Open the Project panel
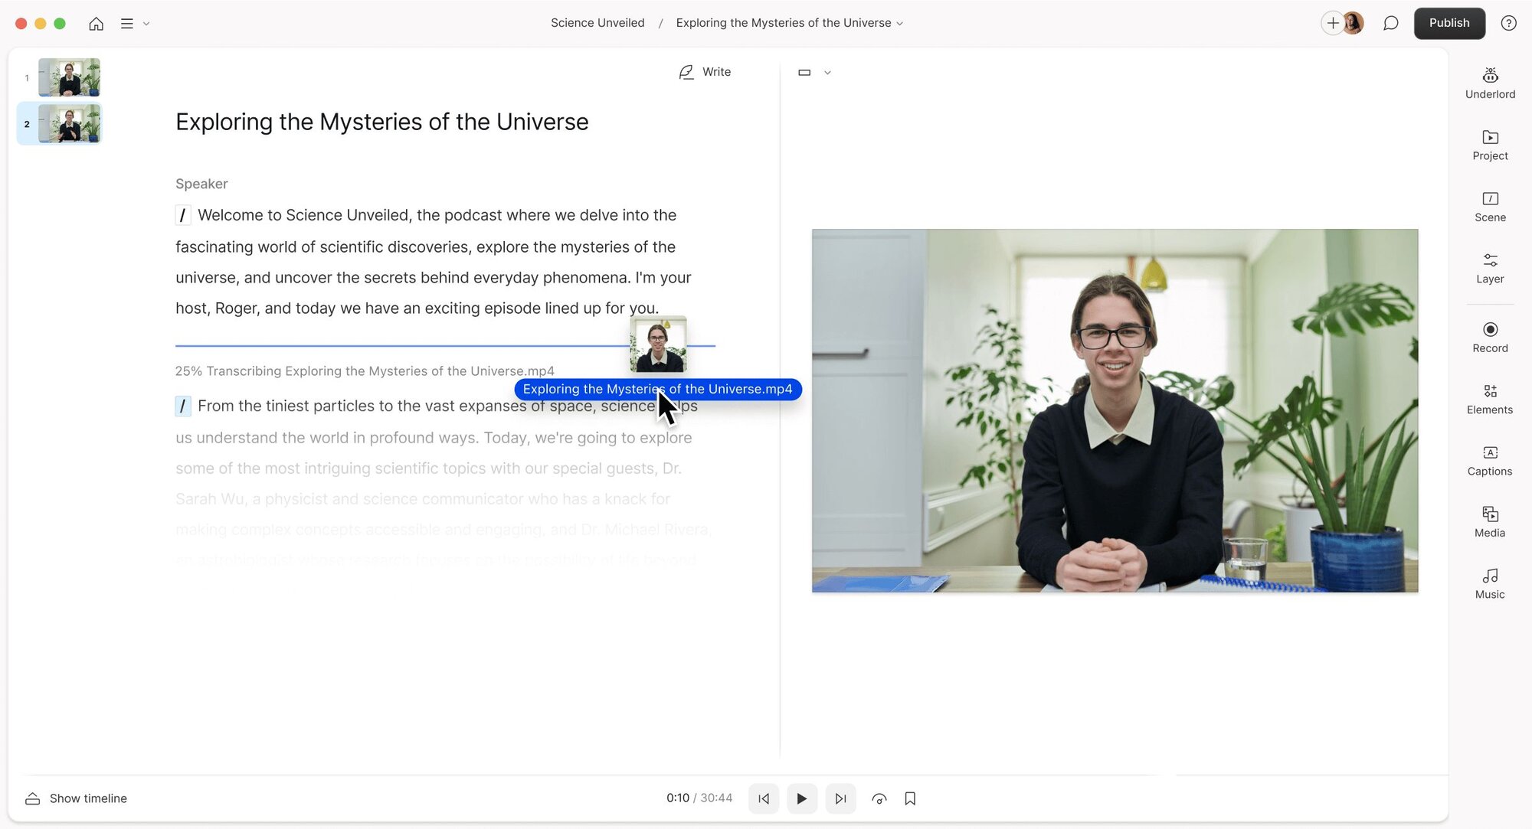The height and width of the screenshot is (829, 1532). 1489,145
